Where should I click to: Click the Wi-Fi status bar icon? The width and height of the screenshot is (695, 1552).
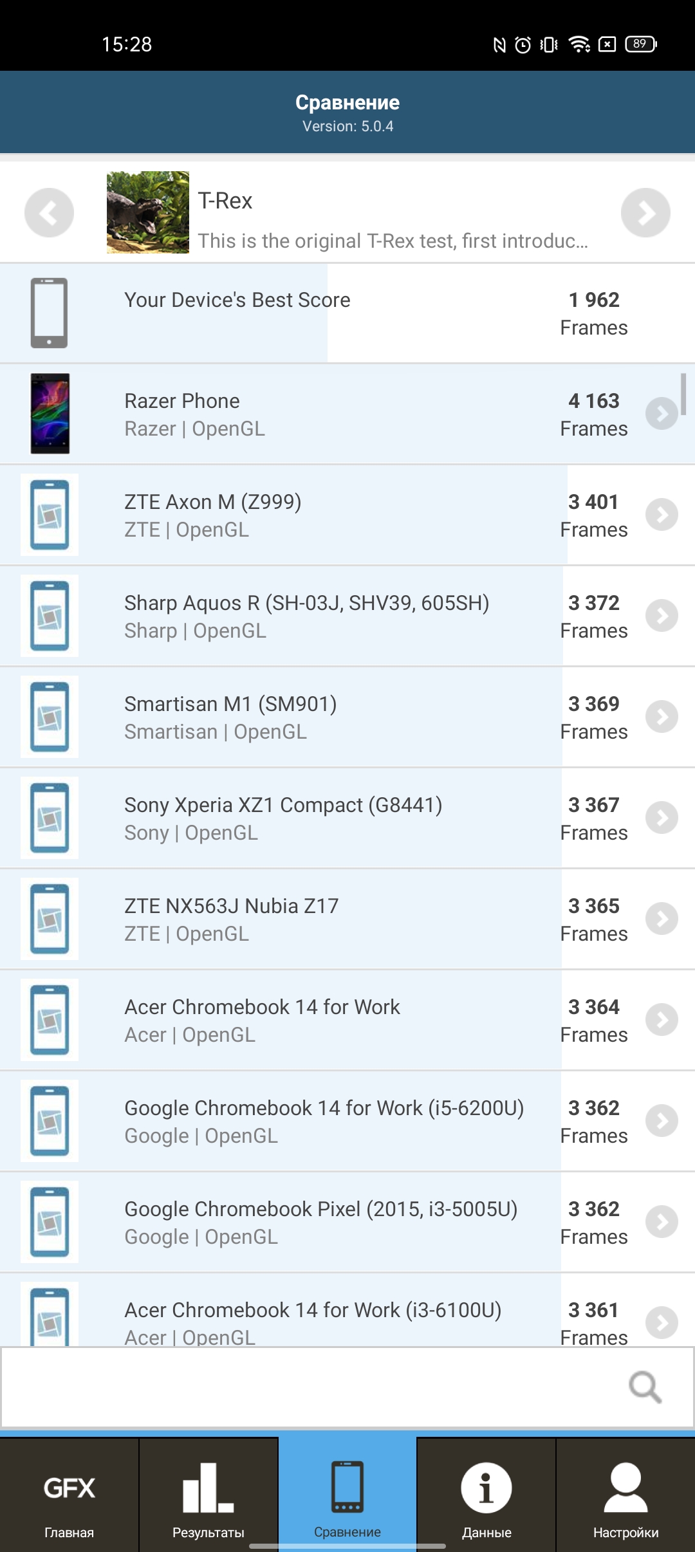pos(579,44)
